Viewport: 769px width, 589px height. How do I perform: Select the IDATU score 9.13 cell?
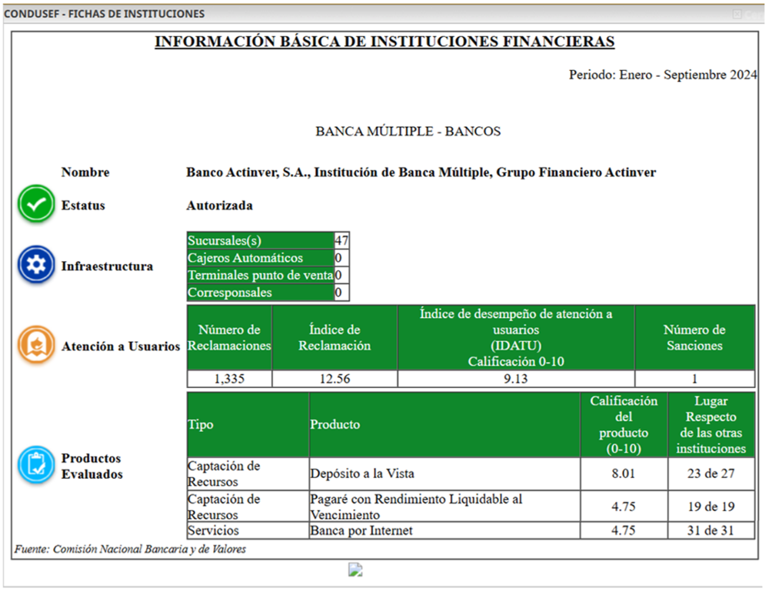pos(516,379)
